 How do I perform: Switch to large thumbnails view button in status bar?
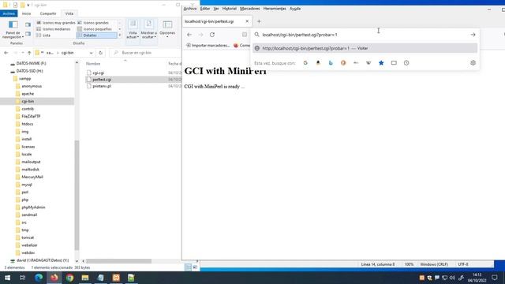click(195, 267)
